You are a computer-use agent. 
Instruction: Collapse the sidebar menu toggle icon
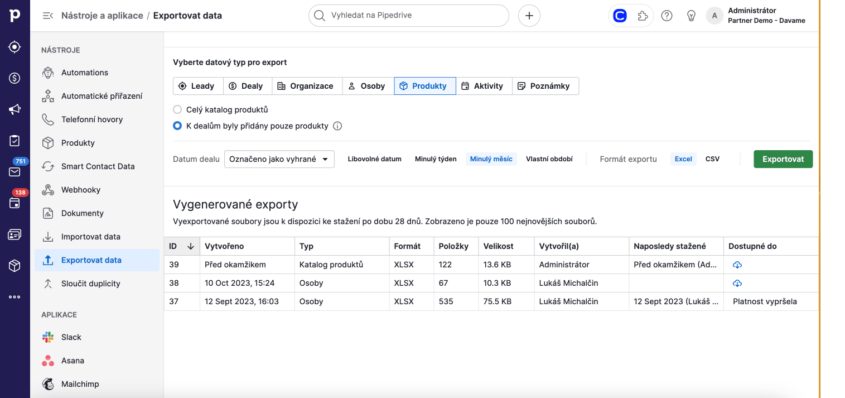pos(48,16)
